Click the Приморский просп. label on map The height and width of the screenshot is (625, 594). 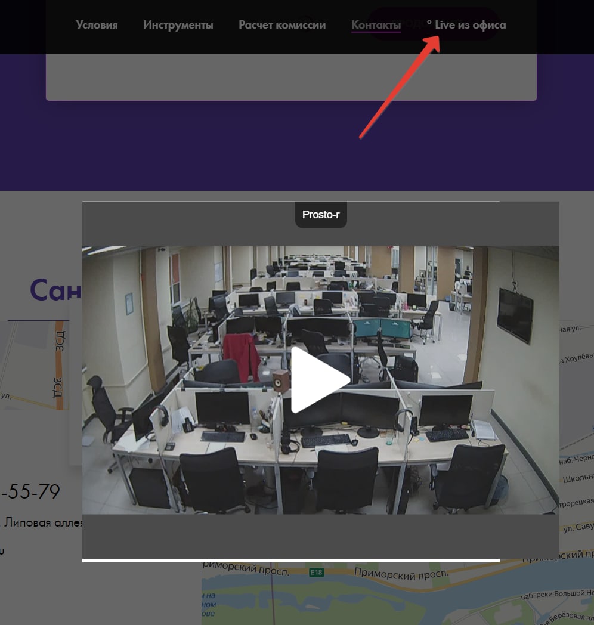click(x=401, y=574)
